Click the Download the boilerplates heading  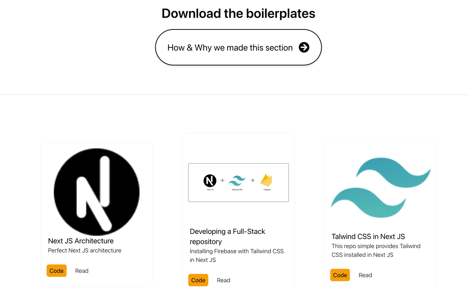(238, 13)
